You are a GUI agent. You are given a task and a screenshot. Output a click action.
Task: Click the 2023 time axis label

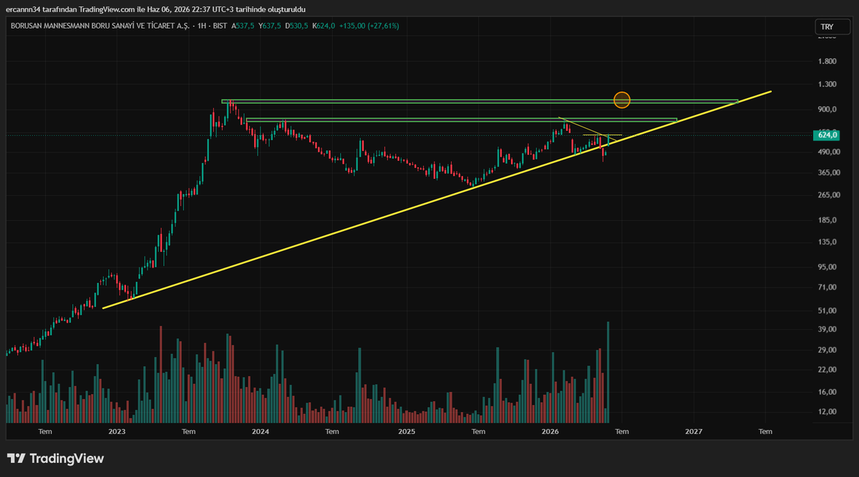[x=117, y=431]
